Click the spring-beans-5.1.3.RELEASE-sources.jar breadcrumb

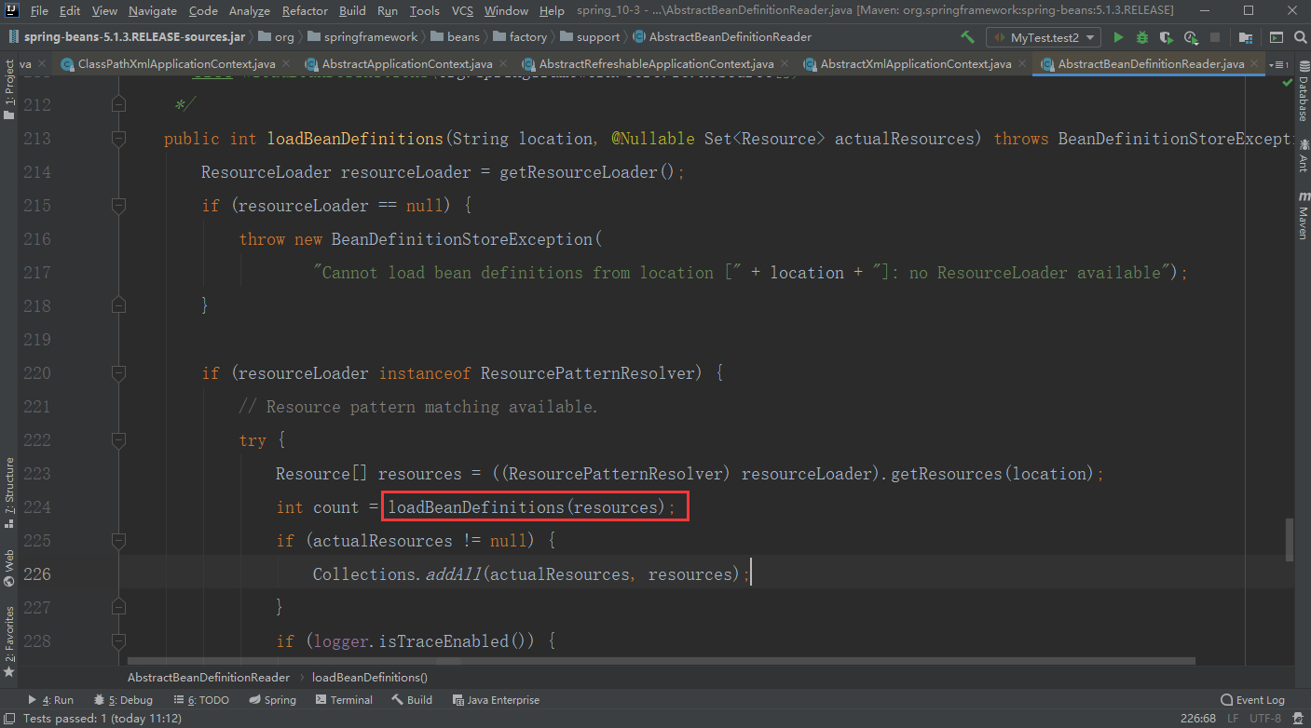127,37
